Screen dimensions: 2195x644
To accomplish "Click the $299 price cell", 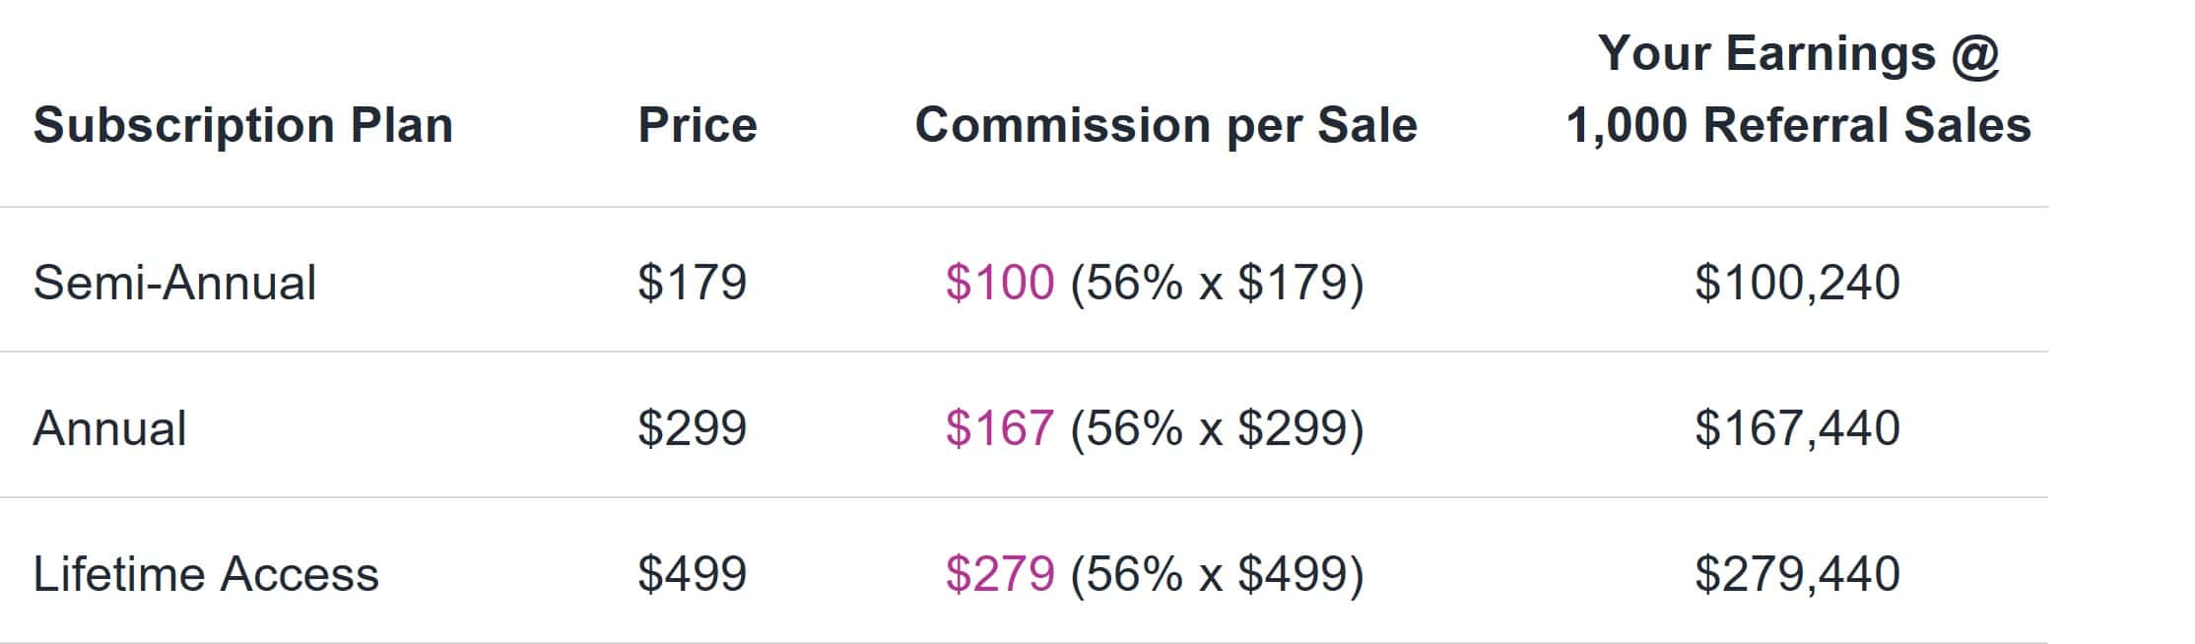I will [x=693, y=428].
